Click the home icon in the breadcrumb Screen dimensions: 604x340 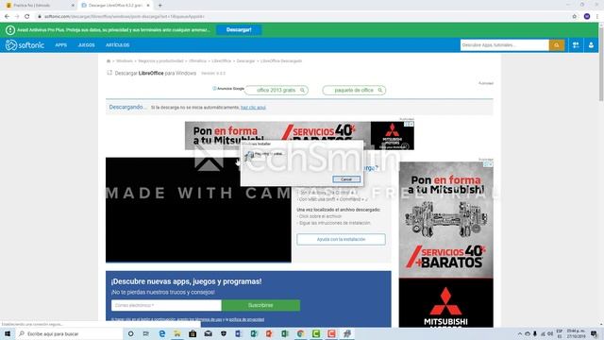109,60
